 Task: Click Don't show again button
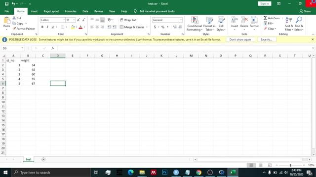(240, 39)
